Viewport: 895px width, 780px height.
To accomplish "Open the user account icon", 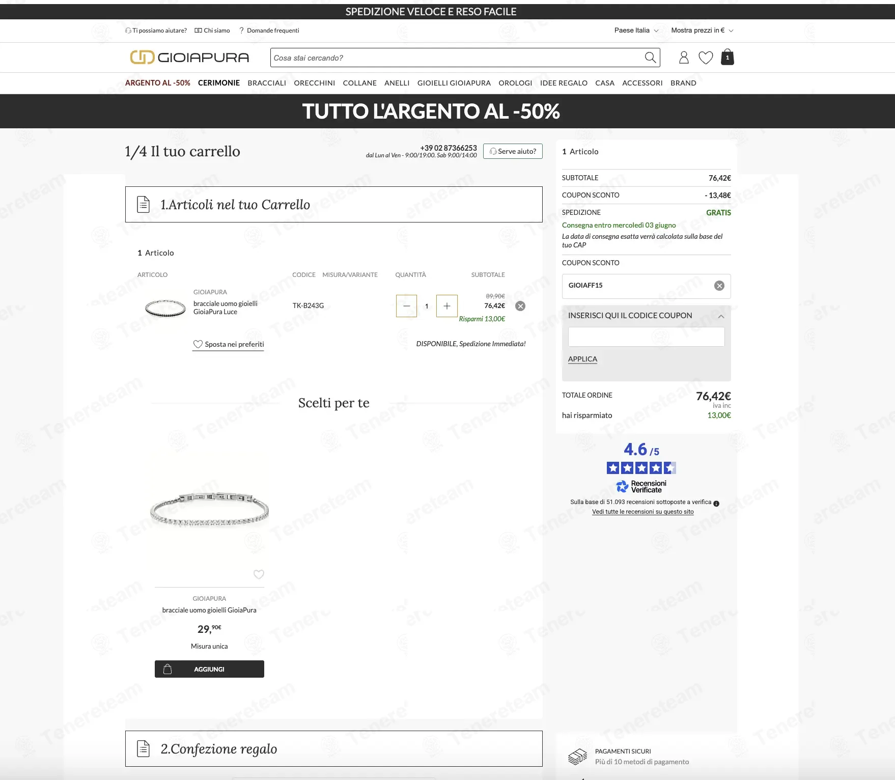I will click(684, 58).
